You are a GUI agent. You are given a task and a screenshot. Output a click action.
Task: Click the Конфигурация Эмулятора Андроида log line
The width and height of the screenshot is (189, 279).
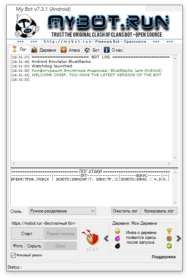pyautogui.click(x=97, y=71)
